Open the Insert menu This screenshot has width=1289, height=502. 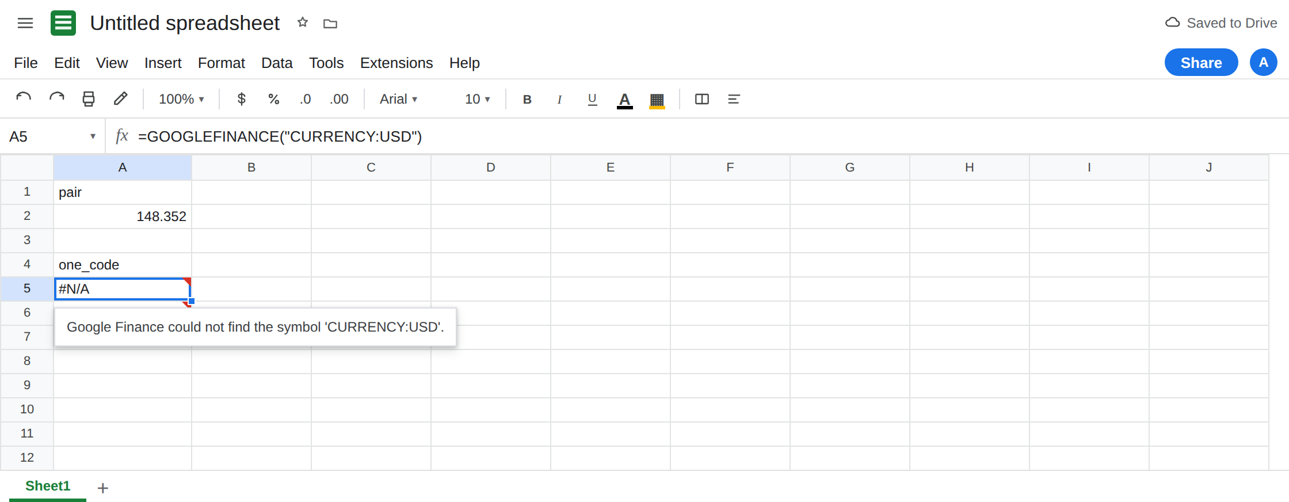click(x=163, y=63)
